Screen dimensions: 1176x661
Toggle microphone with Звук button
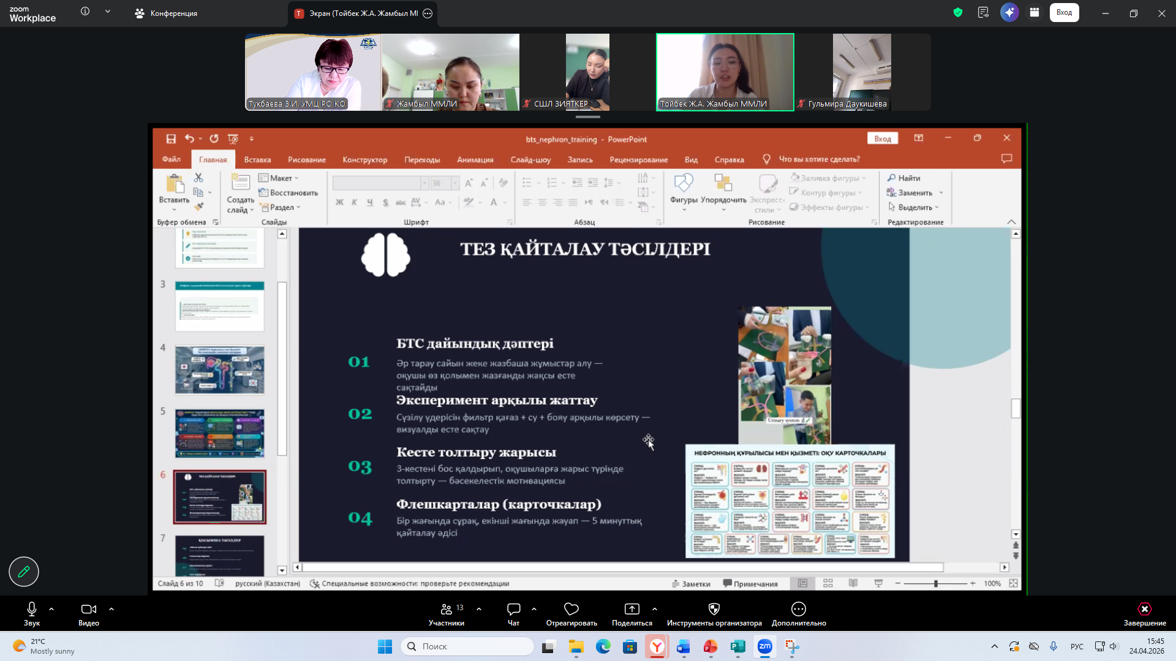click(32, 614)
